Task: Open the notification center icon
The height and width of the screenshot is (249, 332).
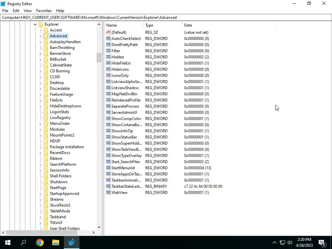Action: (x=322, y=243)
